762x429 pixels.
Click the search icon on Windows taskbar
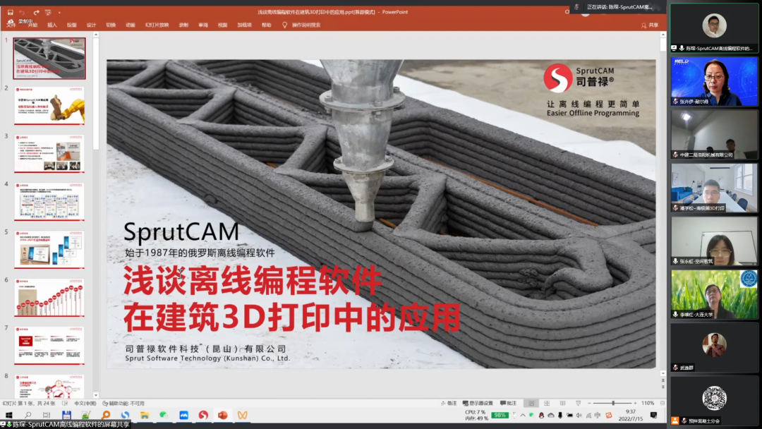28,415
